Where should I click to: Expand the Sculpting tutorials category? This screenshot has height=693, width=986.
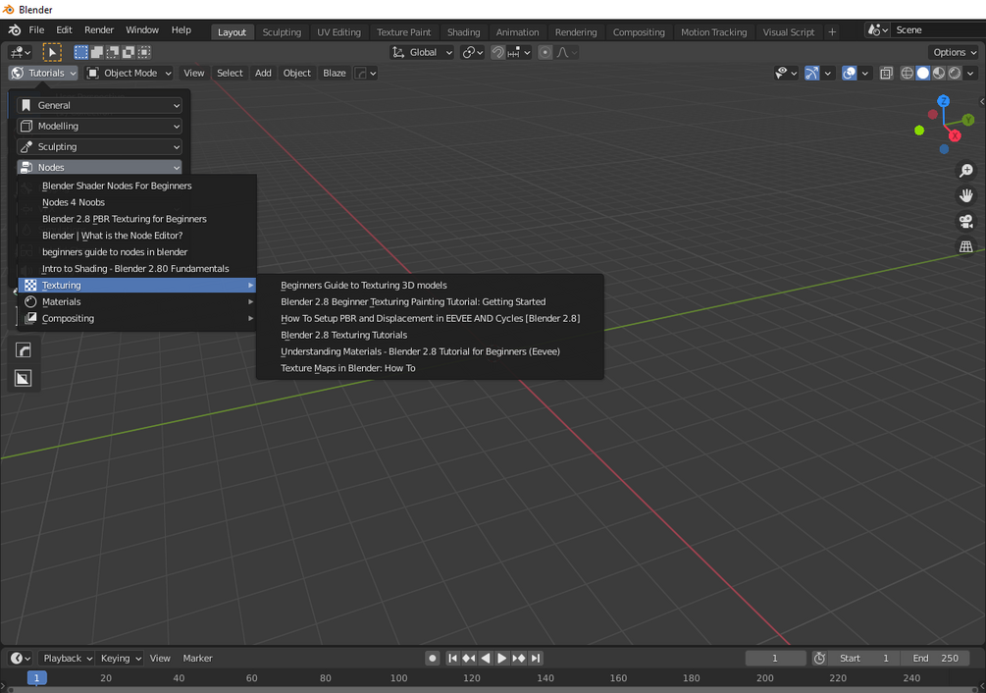(99, 146)
